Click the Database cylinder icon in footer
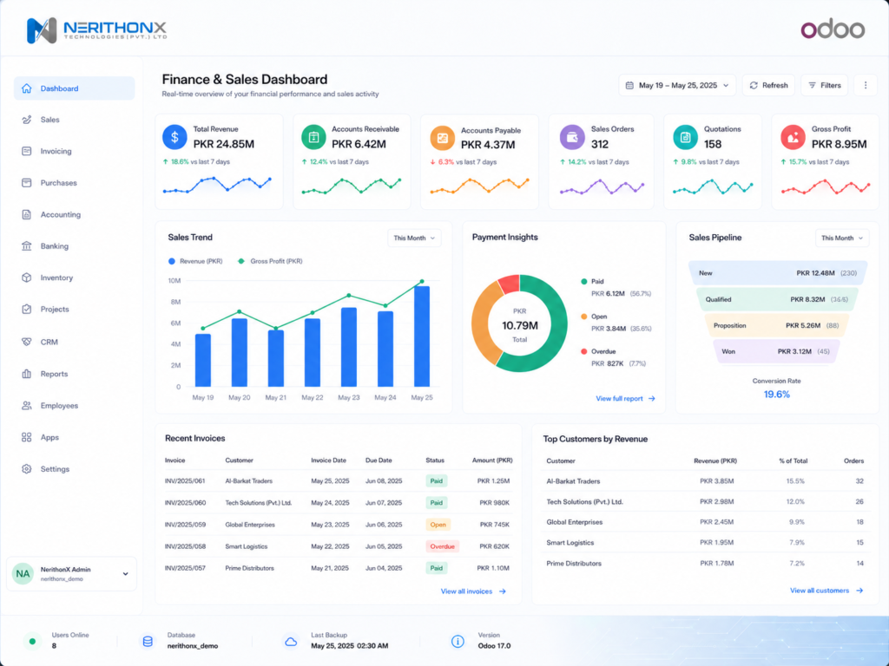The width and height of the screenshot is (889, 666). (148, 641)
